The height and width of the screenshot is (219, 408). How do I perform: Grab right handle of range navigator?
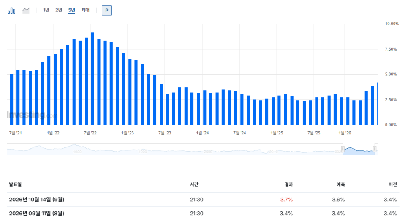click(x=375, y=149)
